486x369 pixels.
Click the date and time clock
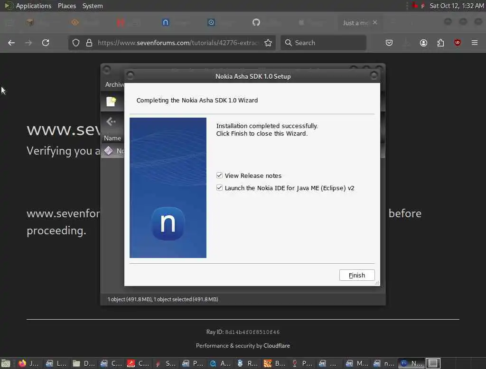tap(457, 6)
